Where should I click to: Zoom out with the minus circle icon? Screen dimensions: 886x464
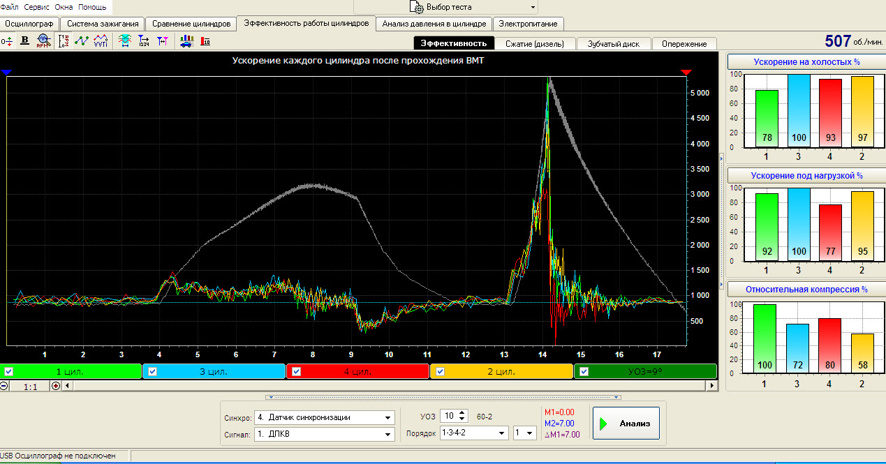(x=4, y=385)
